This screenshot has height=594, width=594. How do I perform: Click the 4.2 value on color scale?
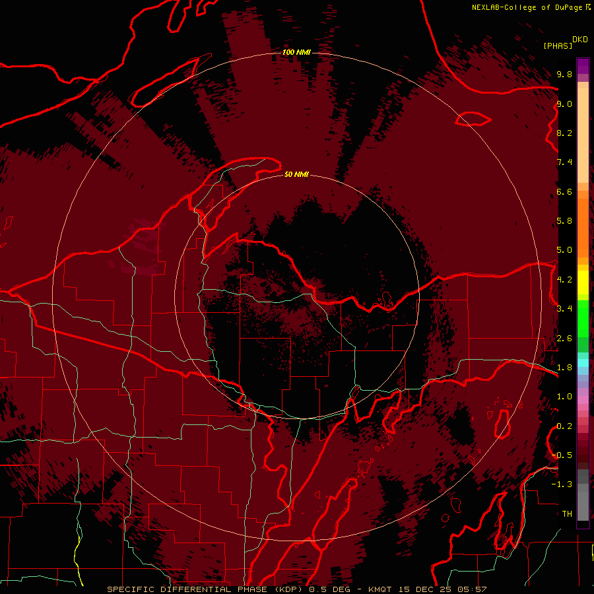tap(564, 280)
